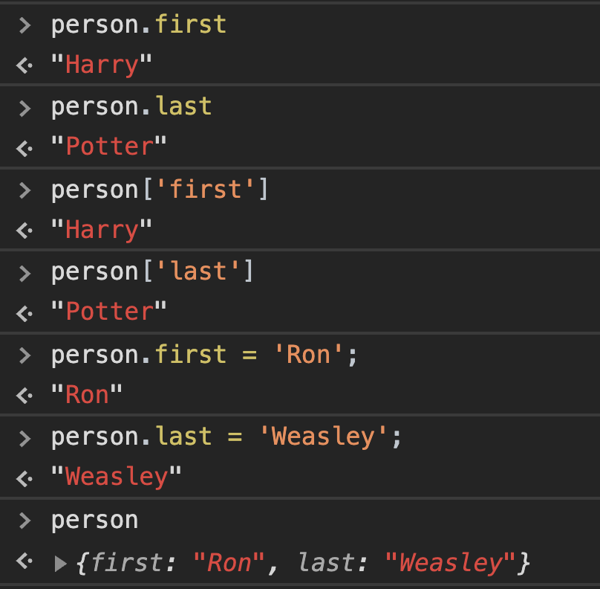Click the return arrow beside the "Weasley" output
The width and height of the screenshot is (600, 589).
[25, 477]
